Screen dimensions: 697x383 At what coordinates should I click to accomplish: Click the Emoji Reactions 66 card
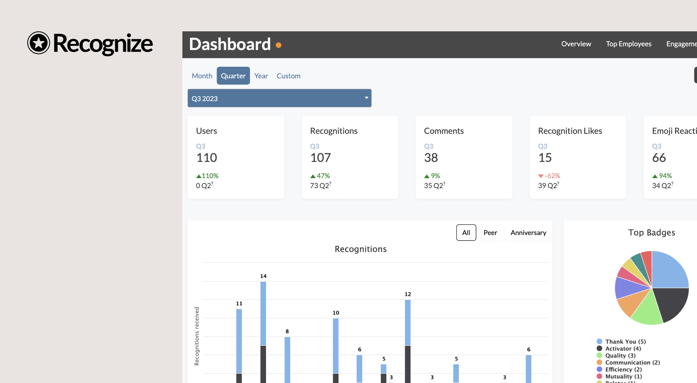point(670,157)
